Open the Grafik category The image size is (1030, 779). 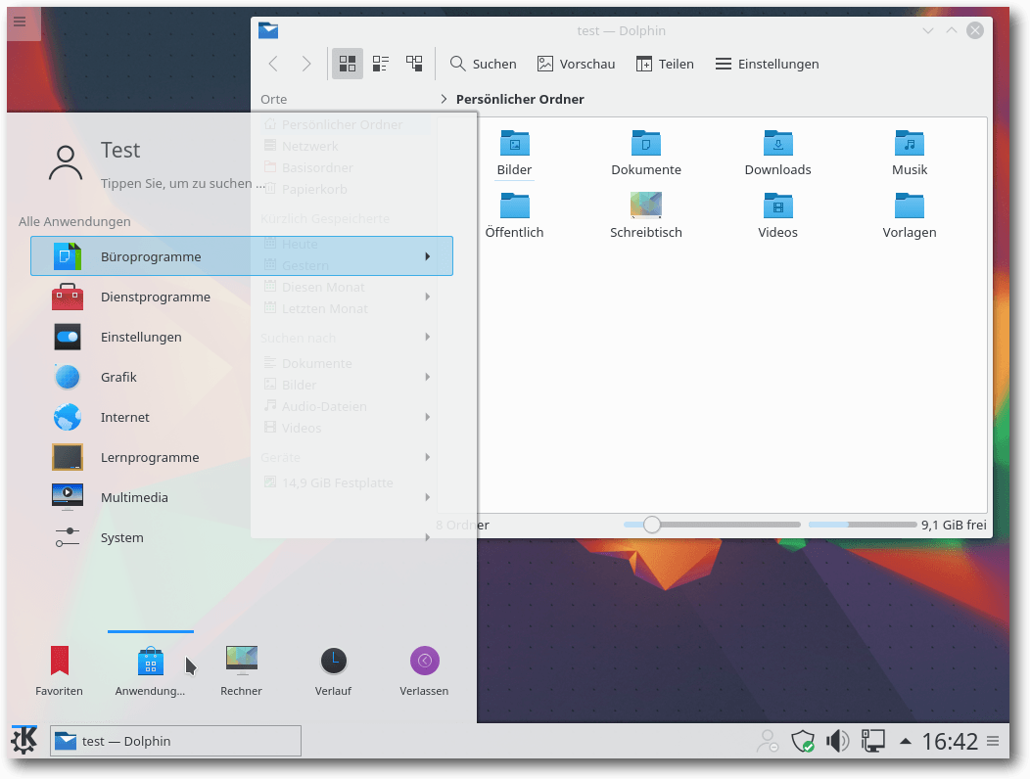pos(242,377)
